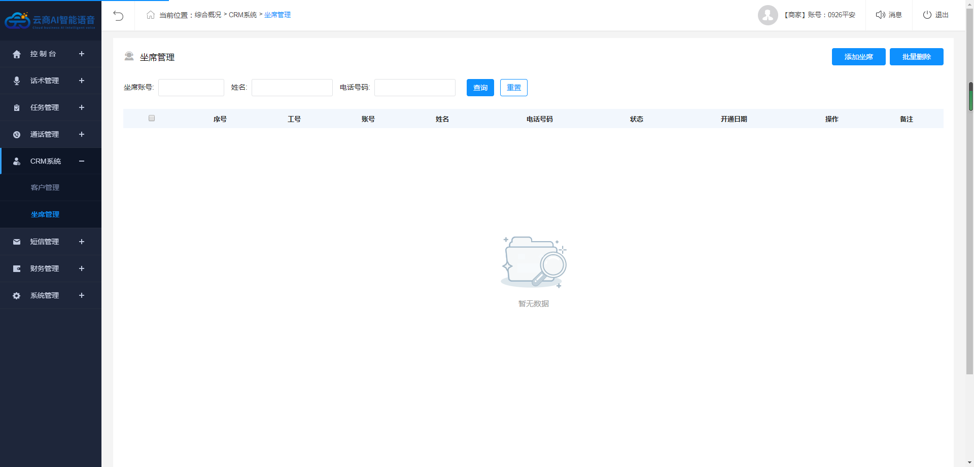Expand the 财务管理 menu plus sign

82,268
